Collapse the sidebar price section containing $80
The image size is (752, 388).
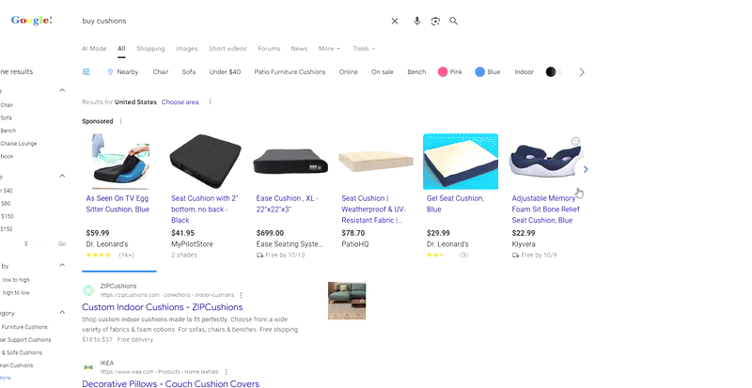click(62, 176)
